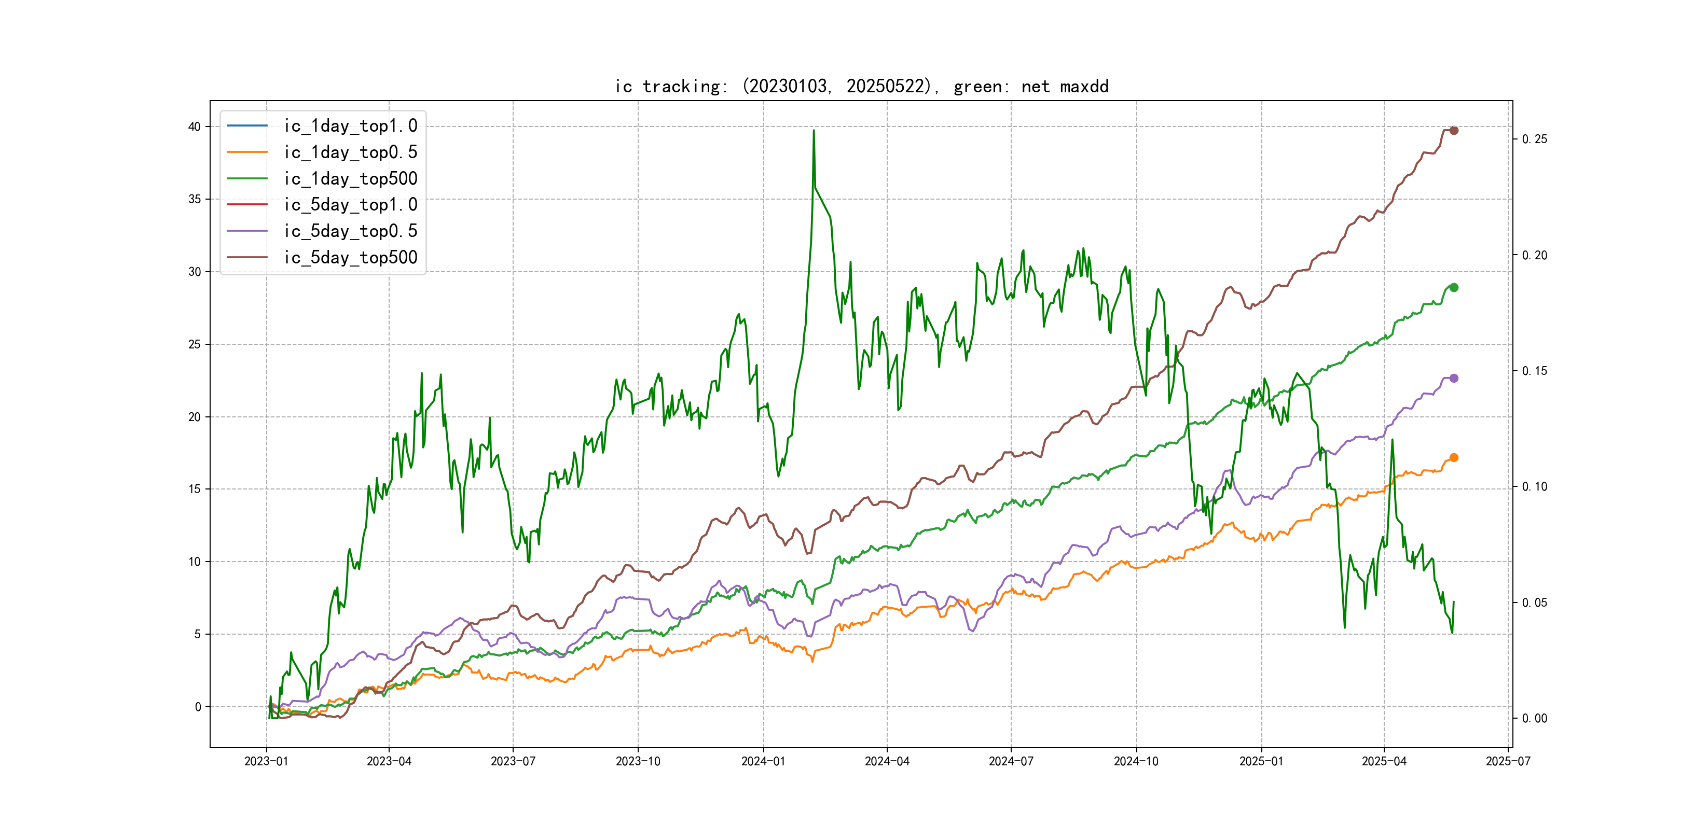This screenshot has width=1681, height=840.
Task: Click the ic_5day_top500 legend label
Action: (x=350, y=257)
